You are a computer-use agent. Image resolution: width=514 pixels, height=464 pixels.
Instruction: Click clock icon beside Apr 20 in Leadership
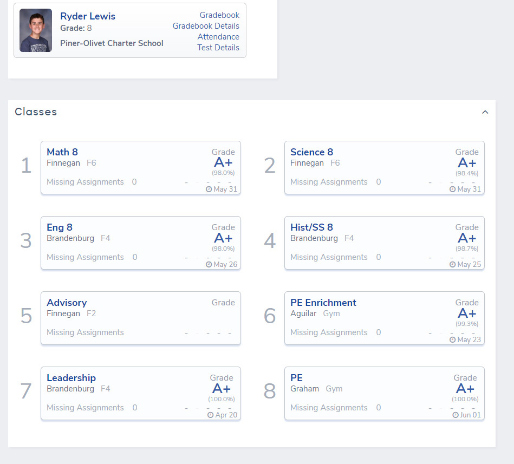(x=211, y=415)
